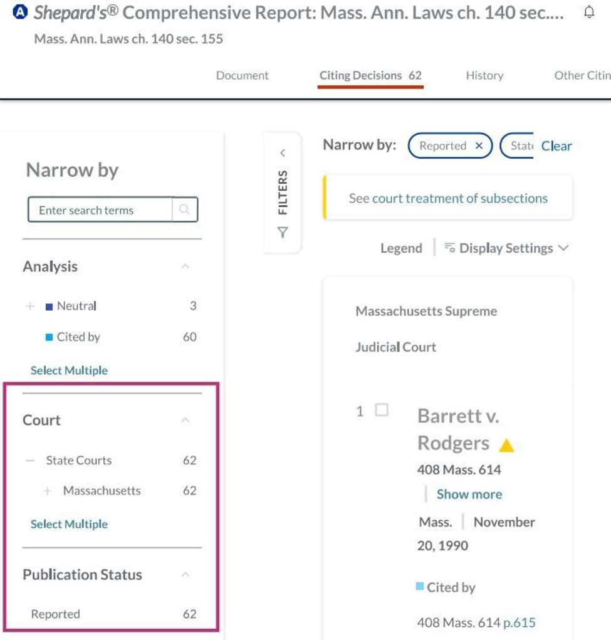Collapse the Publication Status section chevron

tap(185, 575)
